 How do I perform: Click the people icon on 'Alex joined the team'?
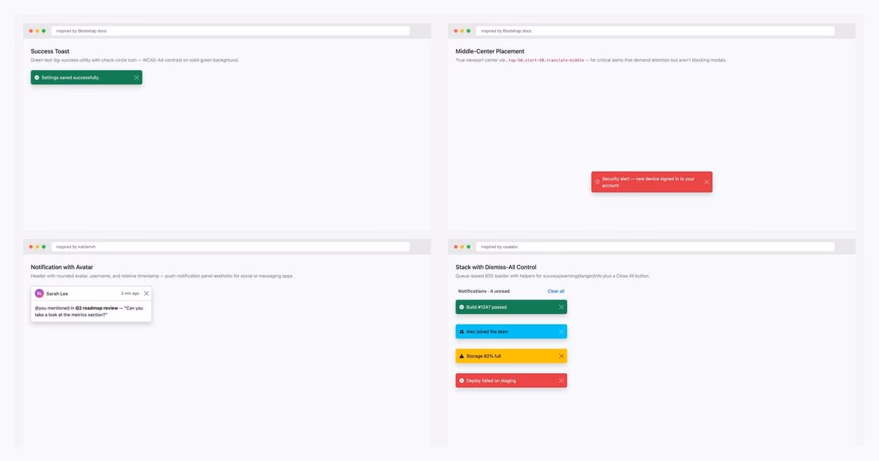point(461,331)
